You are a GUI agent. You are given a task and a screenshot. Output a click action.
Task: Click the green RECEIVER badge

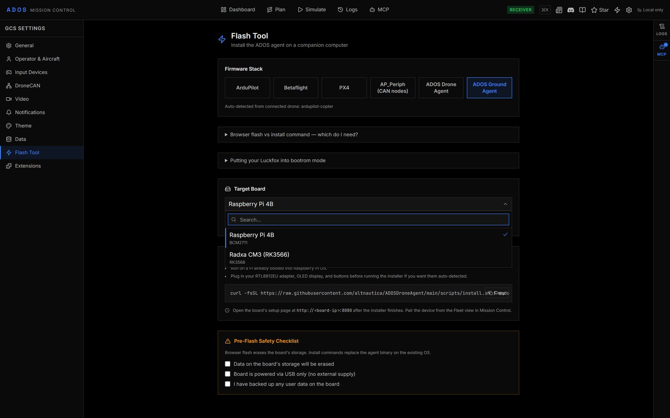coord(521,10)
